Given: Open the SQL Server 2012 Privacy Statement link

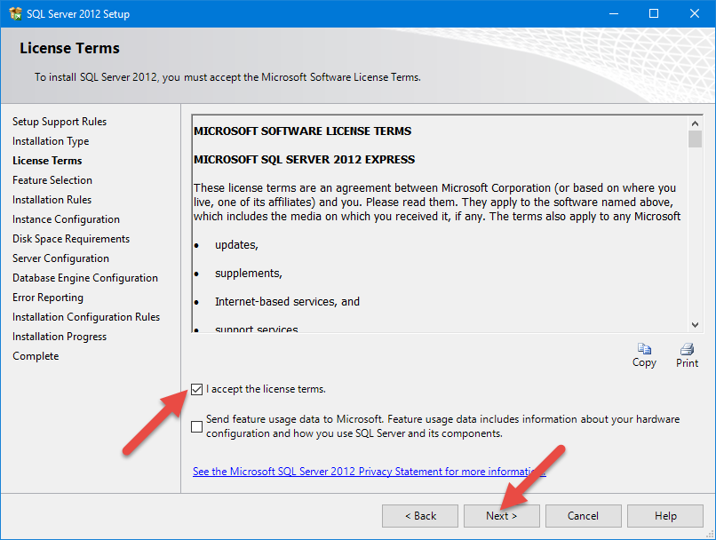Looking at the screenshot, I should 369,472.
